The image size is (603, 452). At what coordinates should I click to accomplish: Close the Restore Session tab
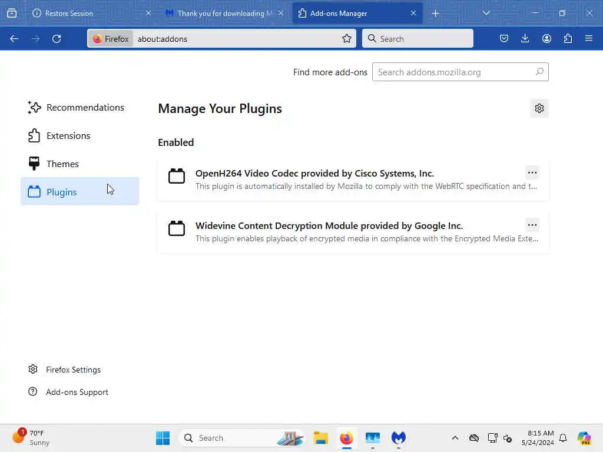148,13
